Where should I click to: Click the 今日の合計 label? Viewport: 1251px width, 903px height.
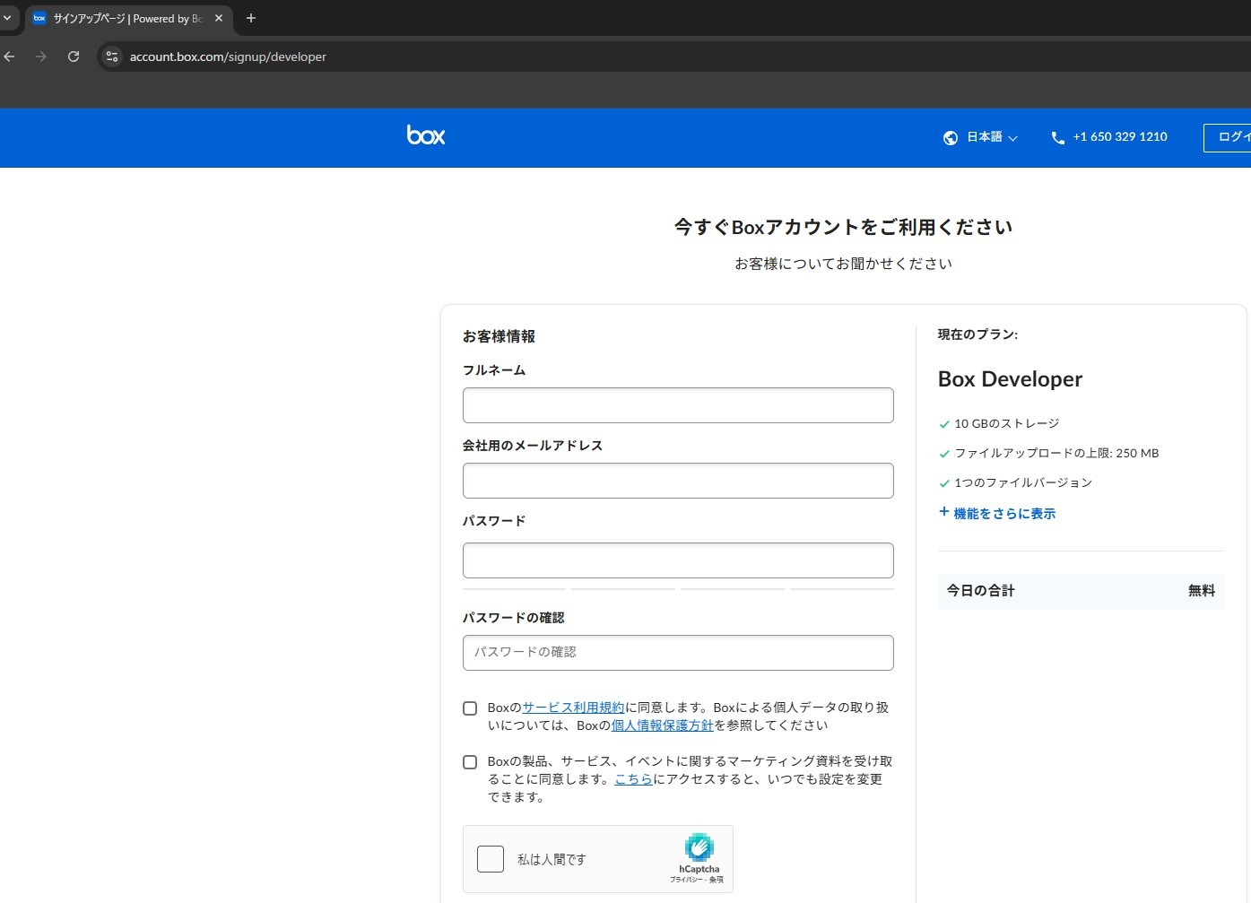pos(981,590)
